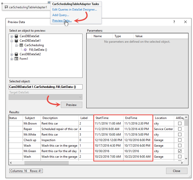The image size is (193, 180).
Task: Click the CarsDBDataSet2 database icon
Action: pyautogui.click(x=16, y=54)
